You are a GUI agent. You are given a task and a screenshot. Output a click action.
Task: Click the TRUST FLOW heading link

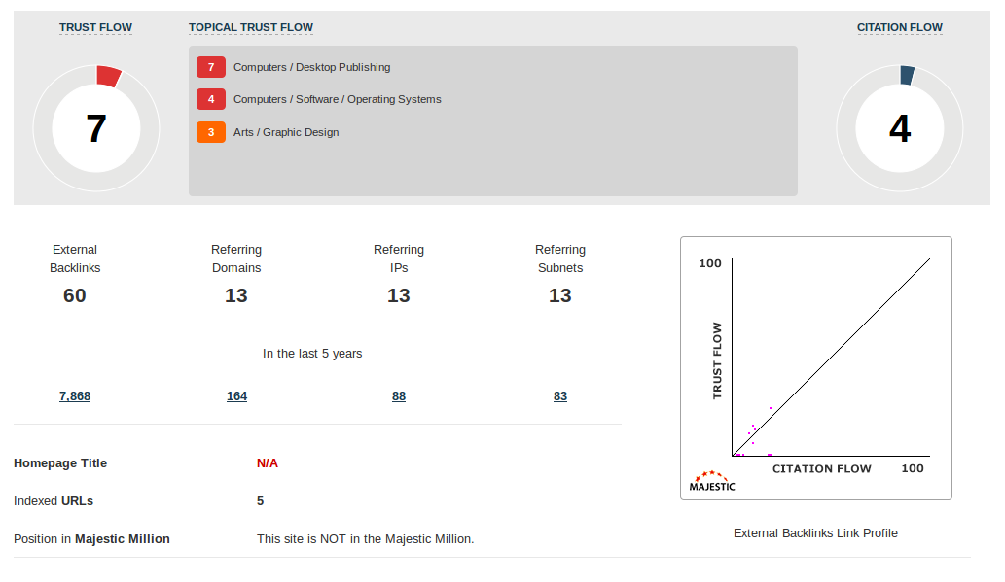(x=95, y=27)
